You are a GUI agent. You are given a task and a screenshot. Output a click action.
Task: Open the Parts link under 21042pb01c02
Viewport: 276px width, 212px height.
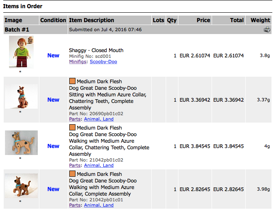coord(75,165)
